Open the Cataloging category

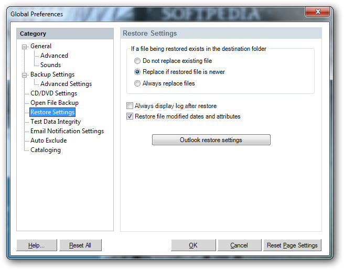click(46, 150)
